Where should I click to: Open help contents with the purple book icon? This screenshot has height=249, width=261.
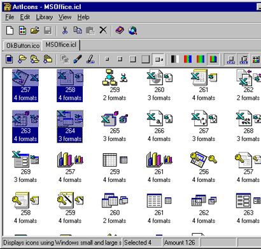(120, 30)
